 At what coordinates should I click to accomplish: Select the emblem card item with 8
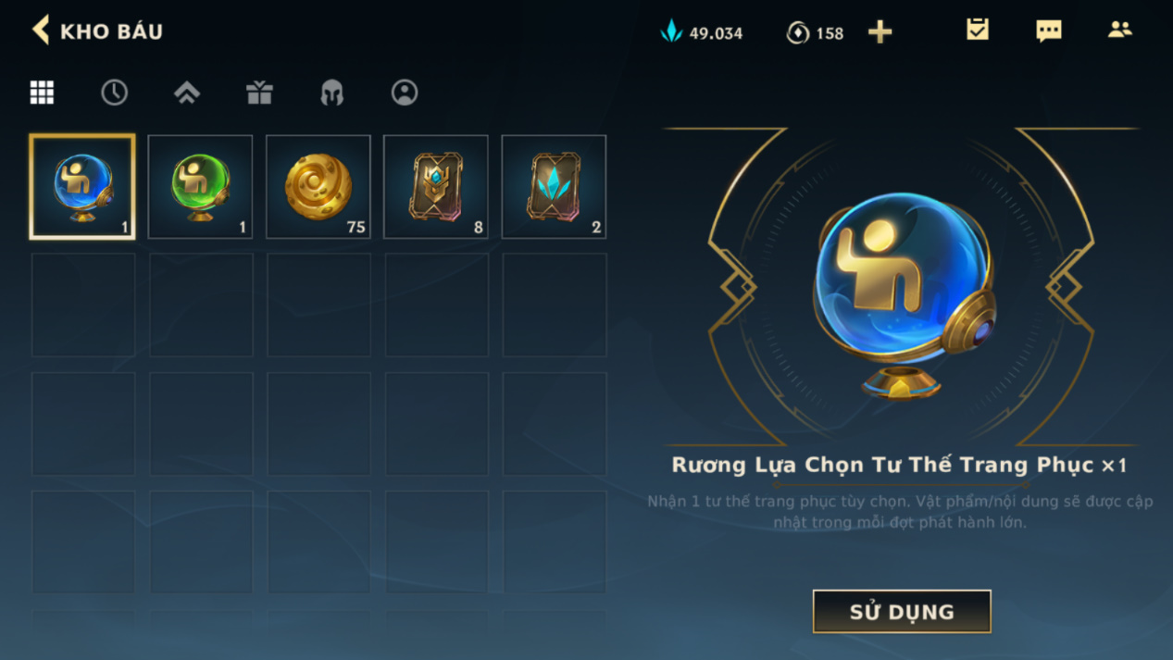pyautogui.click(x=436, y=187)
